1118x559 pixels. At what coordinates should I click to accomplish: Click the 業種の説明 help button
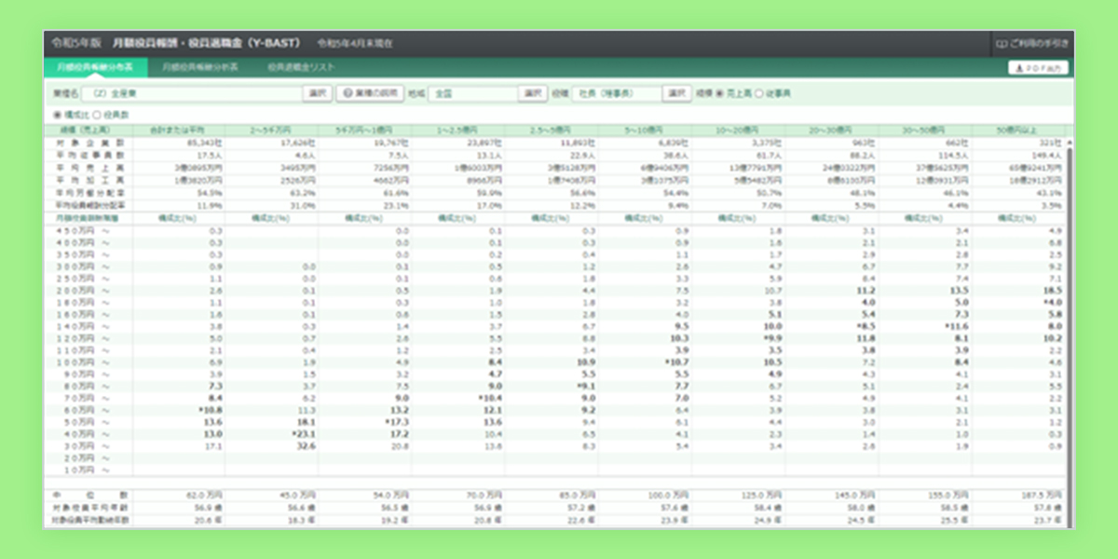point(370,93)
